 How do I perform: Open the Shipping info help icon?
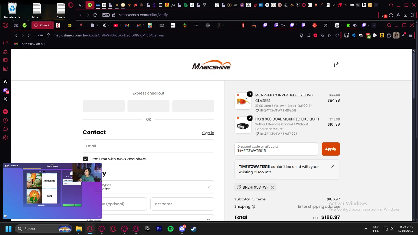click(x=253, y=207)
